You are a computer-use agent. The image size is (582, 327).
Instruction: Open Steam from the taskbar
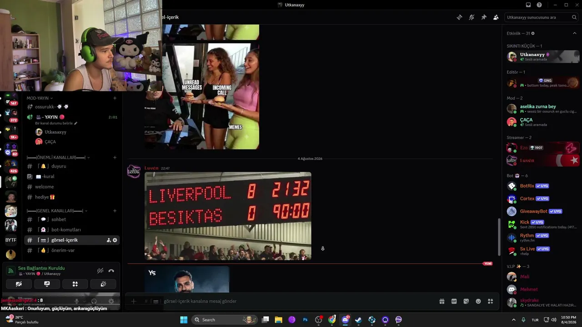pos(359,320)
